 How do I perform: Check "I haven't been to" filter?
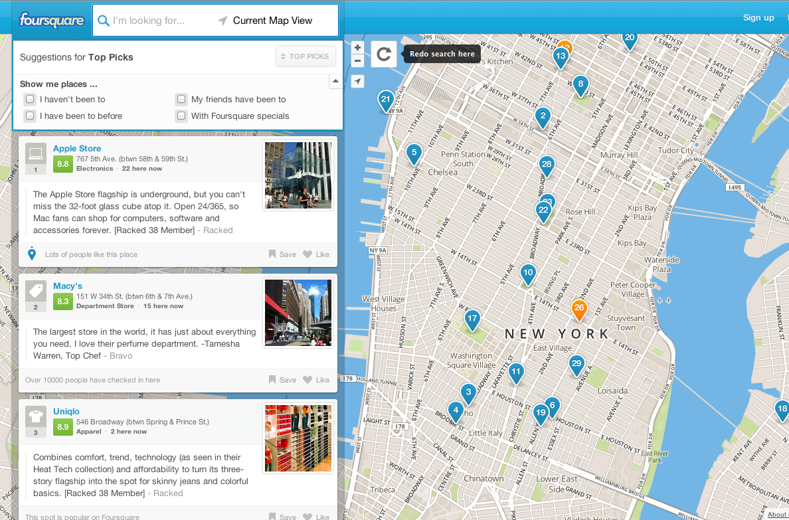(x=30, y=99)
